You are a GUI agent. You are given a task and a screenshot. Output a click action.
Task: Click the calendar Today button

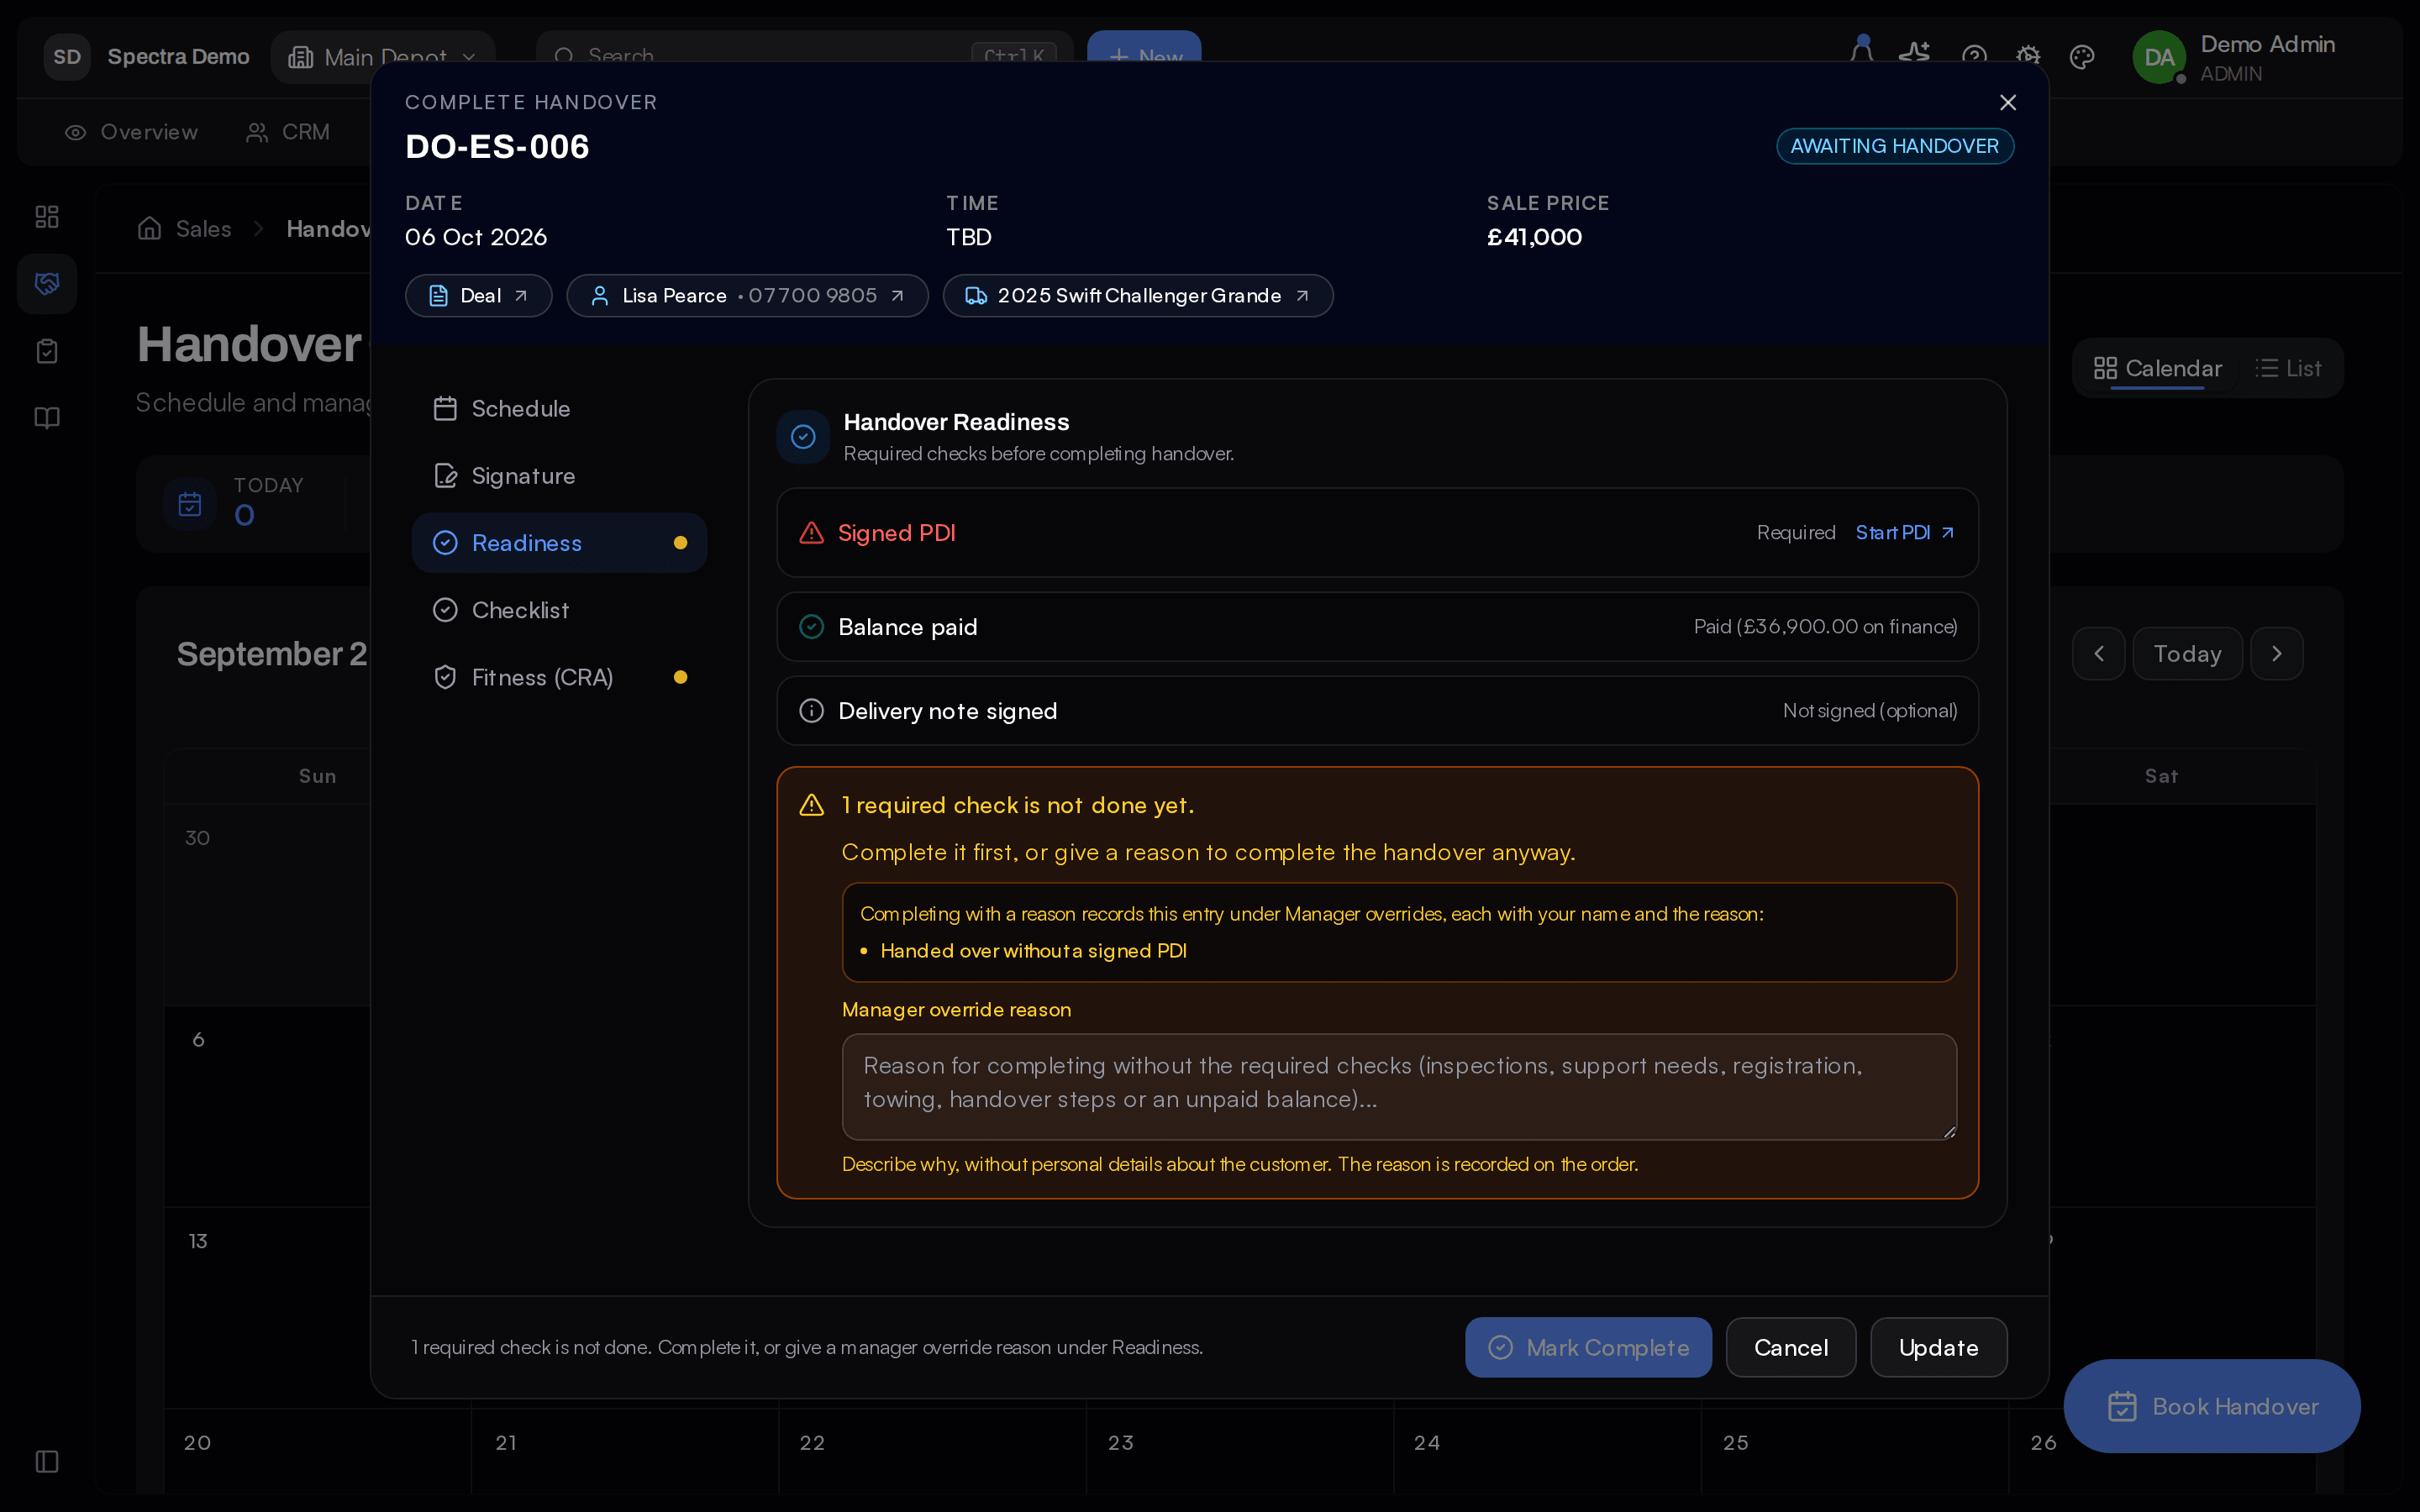point(2187,654)
